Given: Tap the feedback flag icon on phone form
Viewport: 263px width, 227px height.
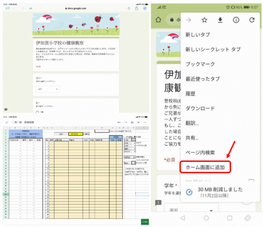Looking at the screenshot, I should (158, 203).
